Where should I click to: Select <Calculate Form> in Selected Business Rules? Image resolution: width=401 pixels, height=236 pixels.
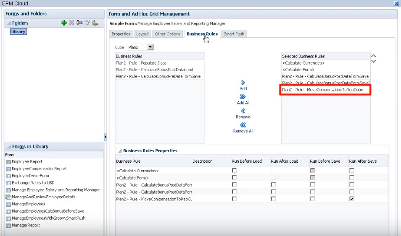(x=326, y=70)
